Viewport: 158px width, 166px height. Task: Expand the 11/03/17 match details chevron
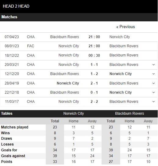[x=153, y=102]
